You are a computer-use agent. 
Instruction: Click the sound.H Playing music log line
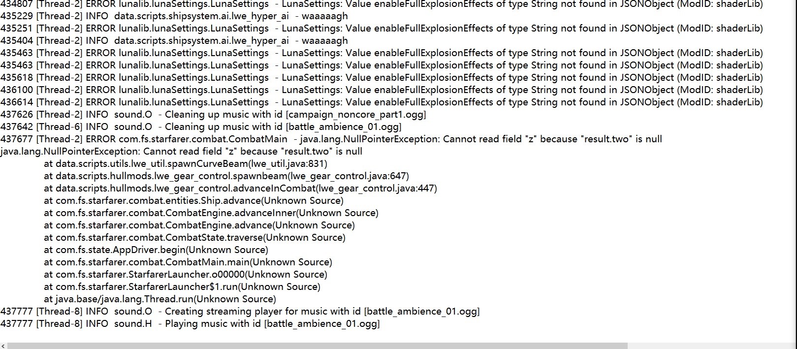coord(190,324)
